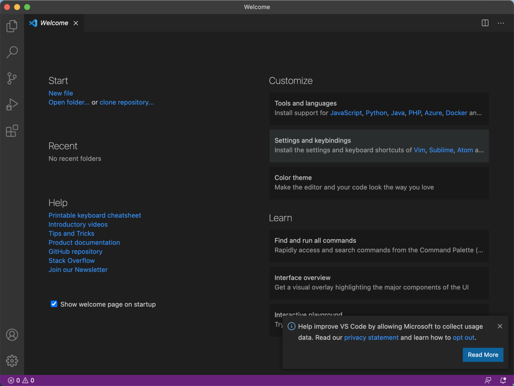Open Printable keyboard cheatsheet
Image resolution: width=514 pixels, height=386 pixels.
pyautogui.click(x=95, y=216)
